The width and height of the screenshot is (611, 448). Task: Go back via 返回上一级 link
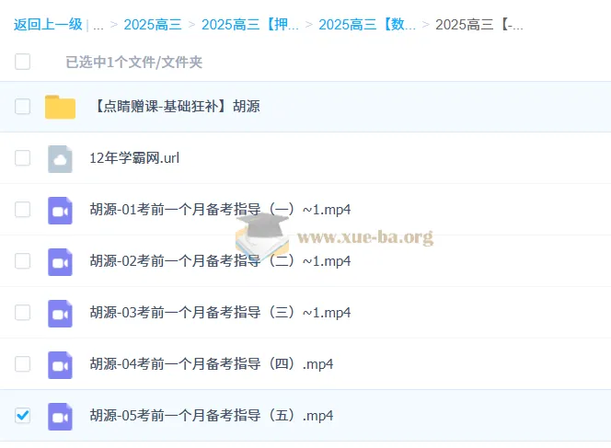(x=48, y=25)
